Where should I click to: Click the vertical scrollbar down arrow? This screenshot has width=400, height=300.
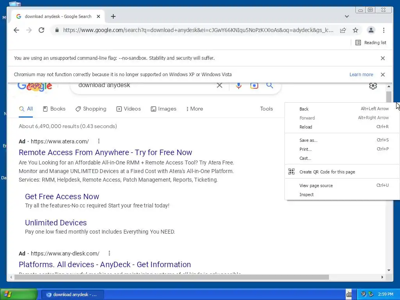pos(389,270)
